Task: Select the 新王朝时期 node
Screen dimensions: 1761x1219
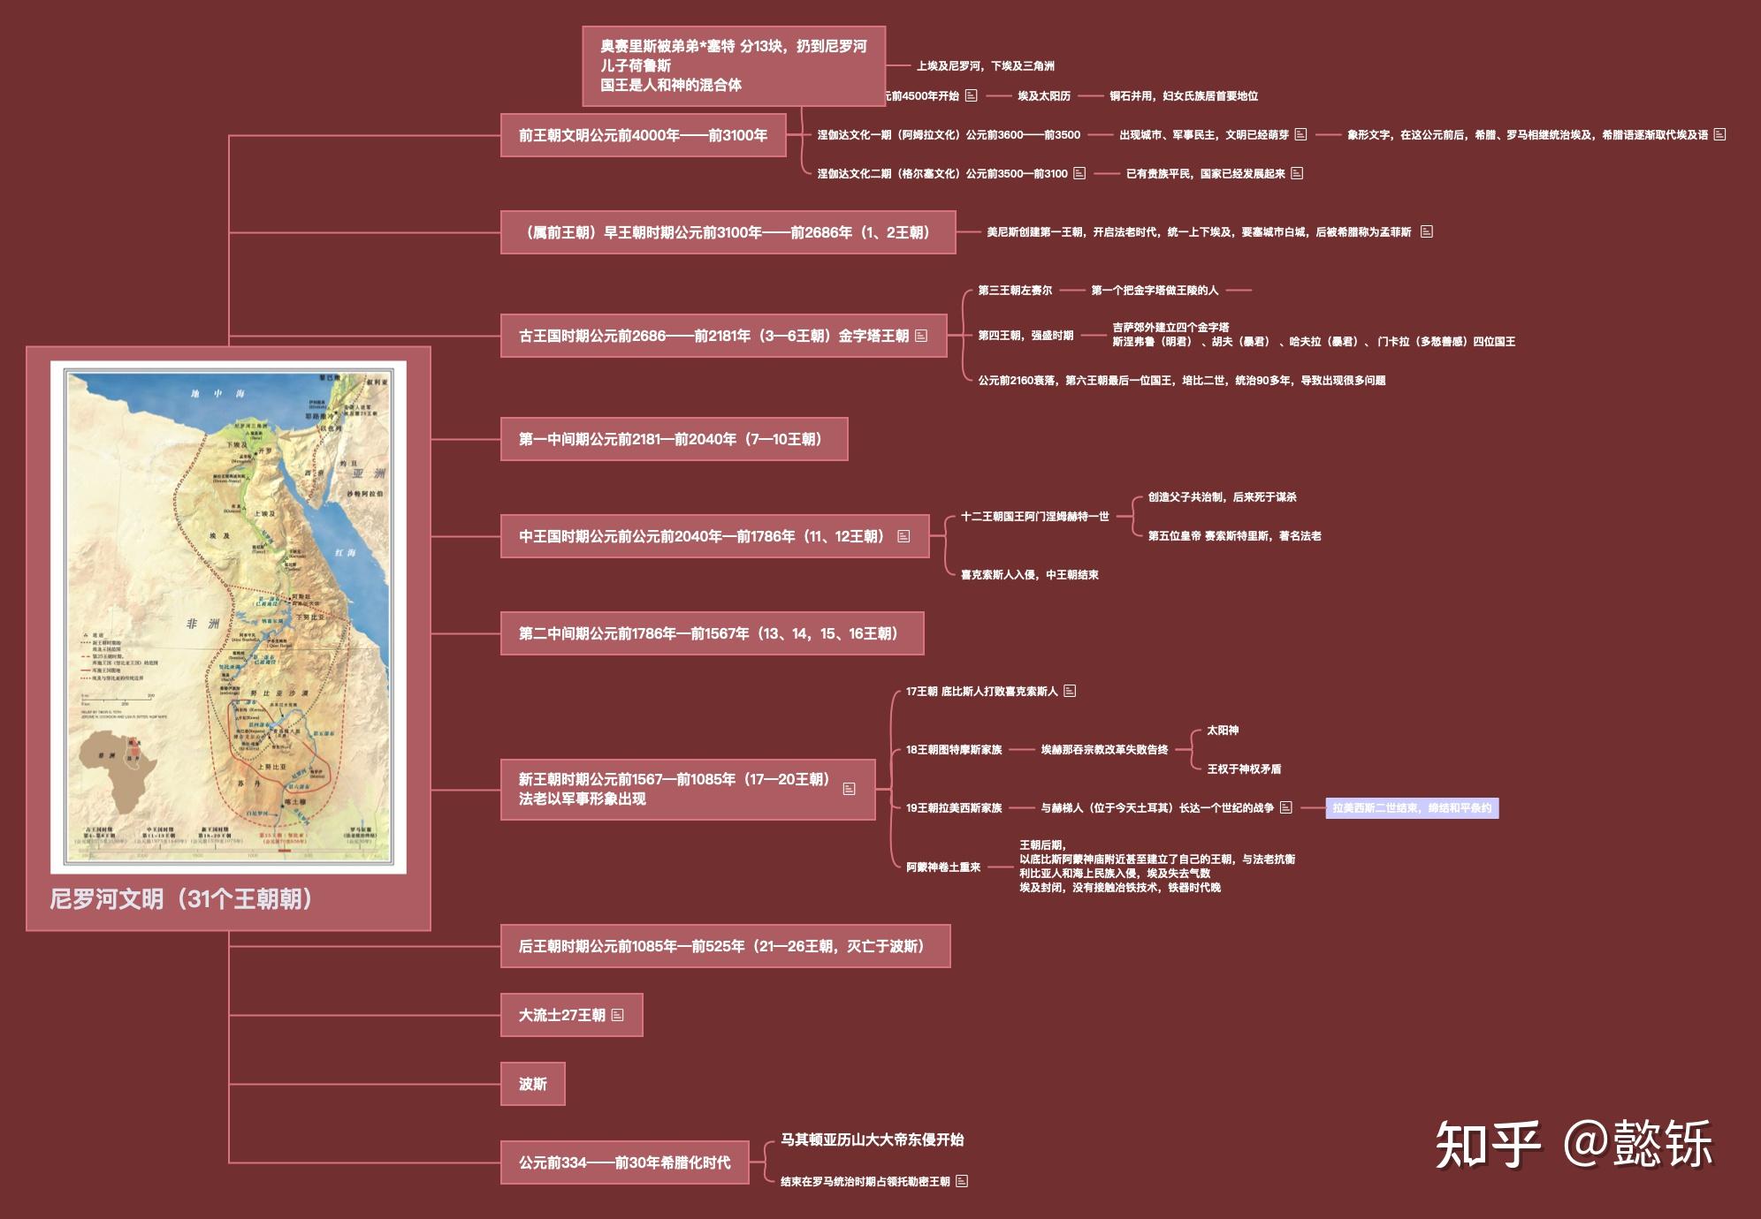Action: (688, 789)
